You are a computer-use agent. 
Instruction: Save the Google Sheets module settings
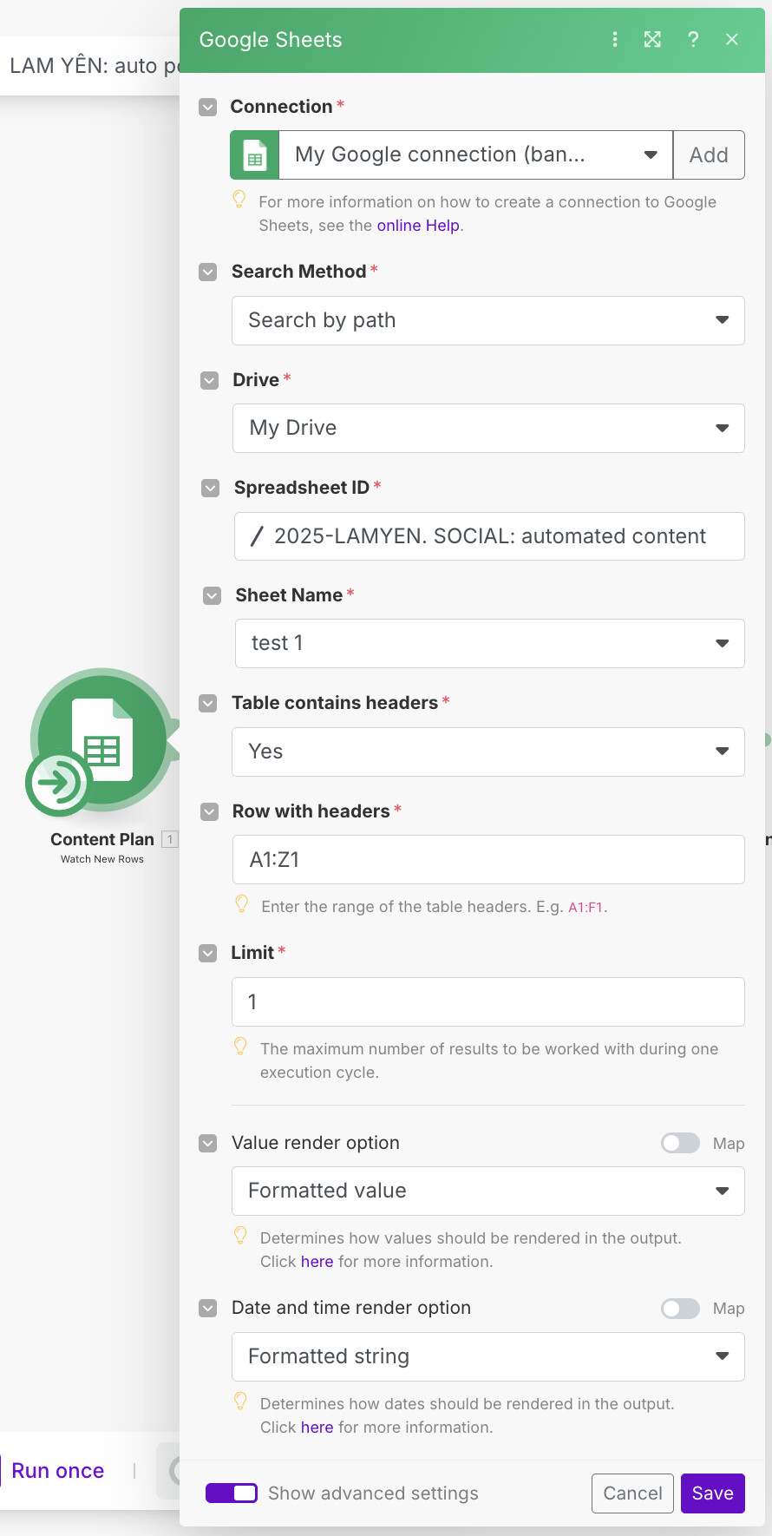point(713,1493)
